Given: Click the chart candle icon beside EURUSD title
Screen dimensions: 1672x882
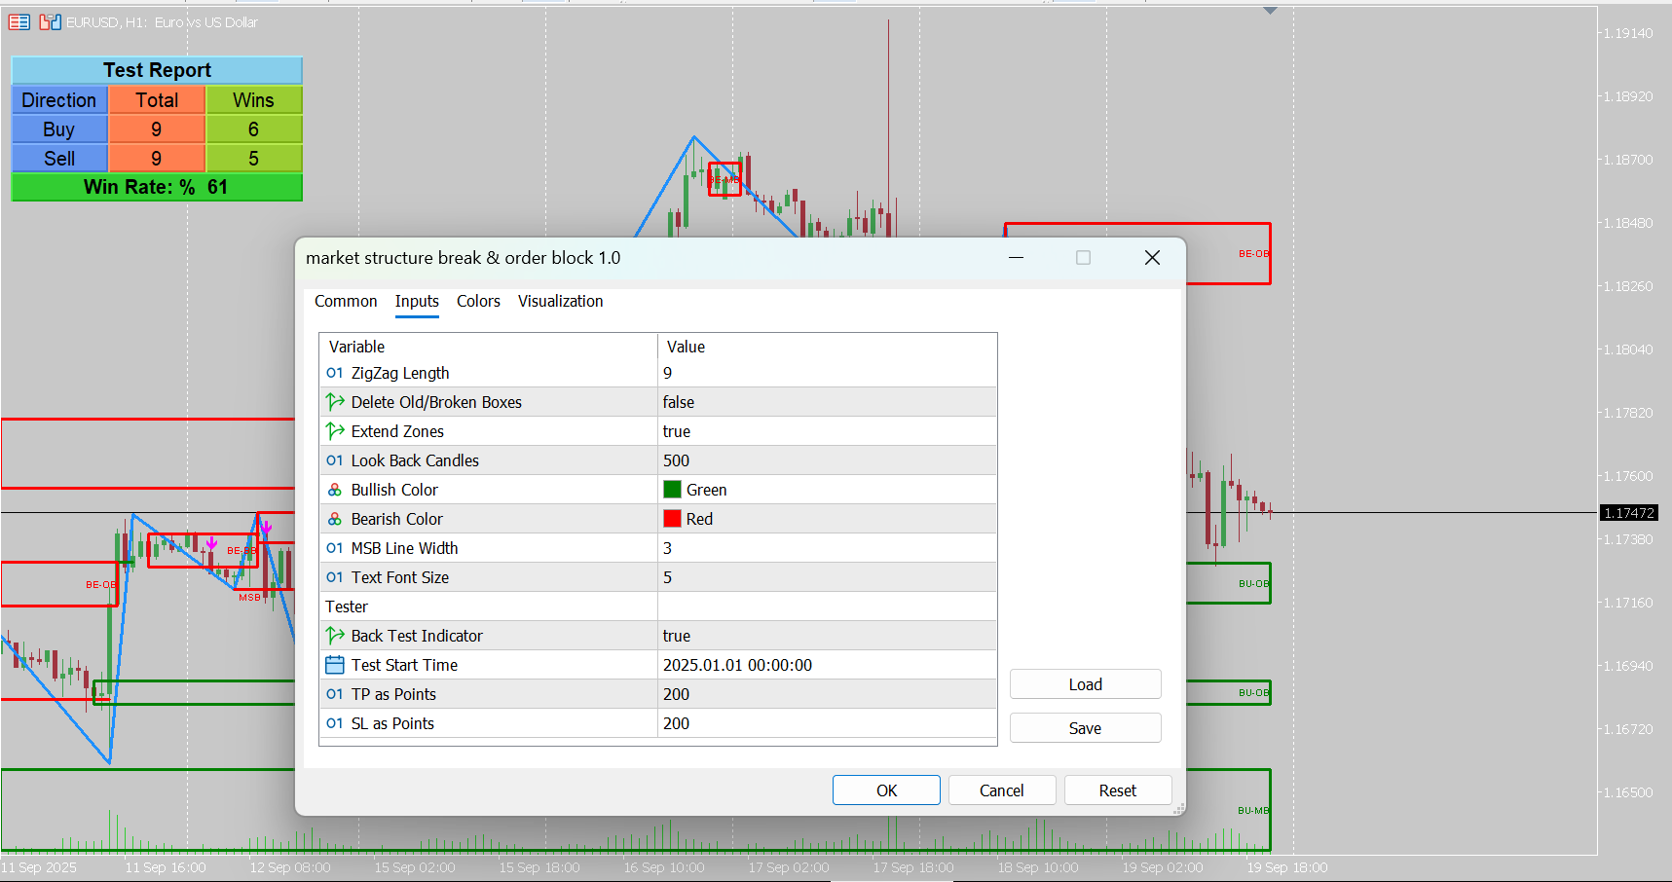Looking at the screenshot, I should point(51,21).
